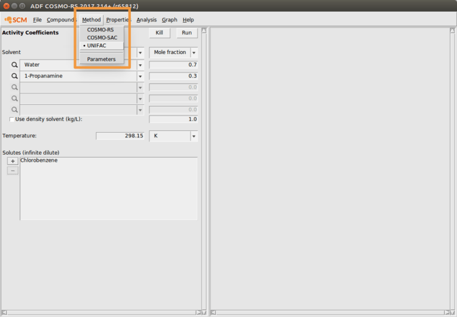Viewport: 457px width, 317px height.
Task: Open the Analysis menu
Action: (146, 20)
